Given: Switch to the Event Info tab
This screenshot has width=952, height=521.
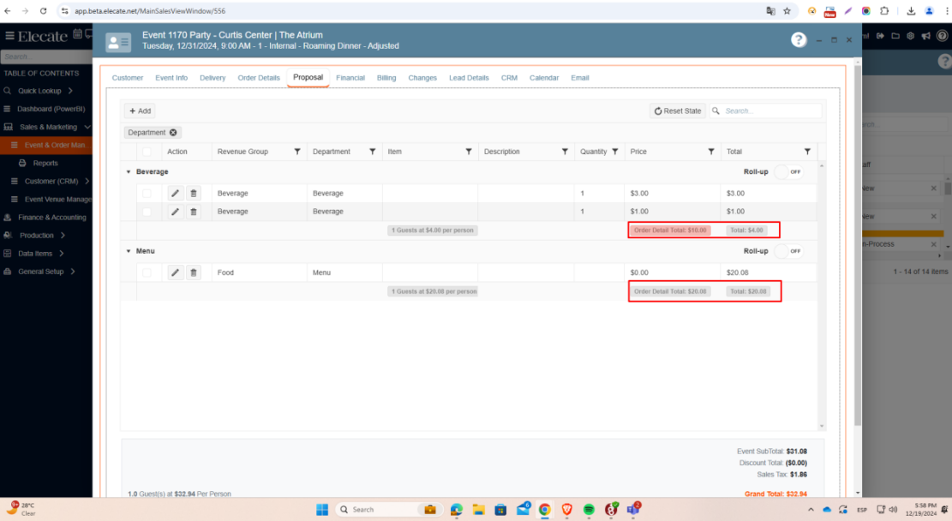Looking at the screenshot, I should pos(171,78).
